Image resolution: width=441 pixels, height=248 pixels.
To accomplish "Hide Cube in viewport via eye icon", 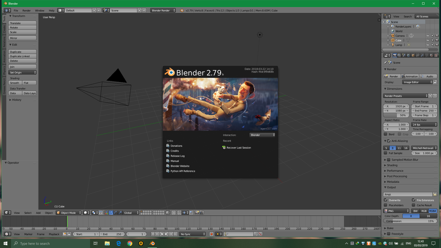I will (428, 40).
